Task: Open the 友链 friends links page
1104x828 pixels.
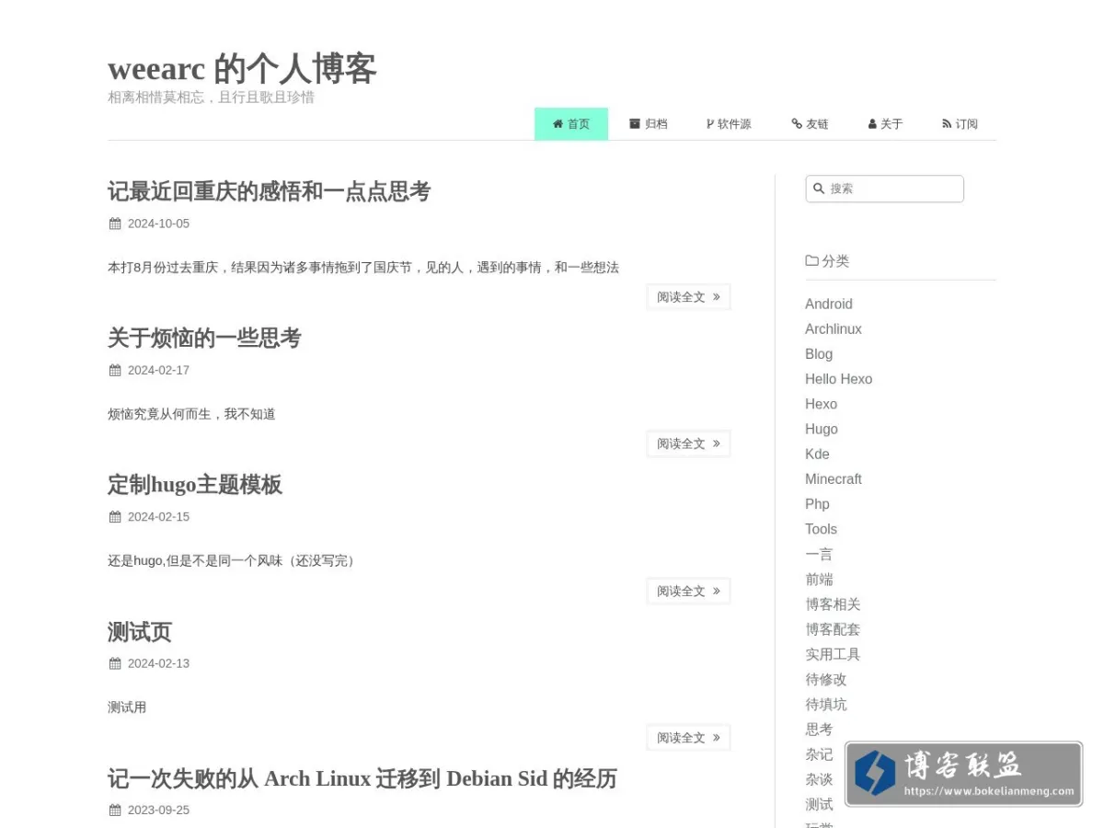Action: click(811, 124)
